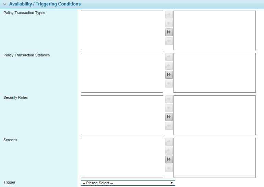
Task: Click move-right arrow for Screens
Action: [x=169, y=142]
